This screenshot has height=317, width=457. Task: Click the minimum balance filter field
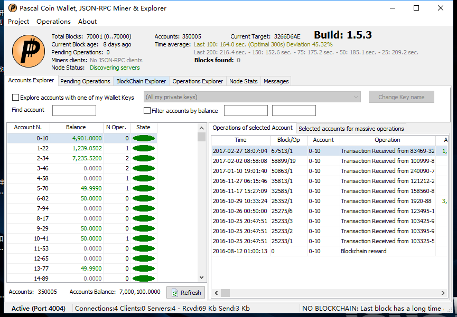[246, 111]
